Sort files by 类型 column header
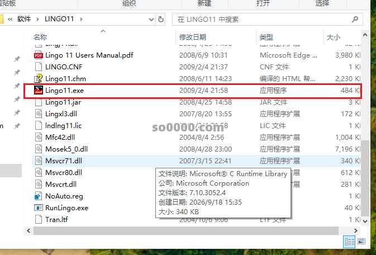 [266, 37]
